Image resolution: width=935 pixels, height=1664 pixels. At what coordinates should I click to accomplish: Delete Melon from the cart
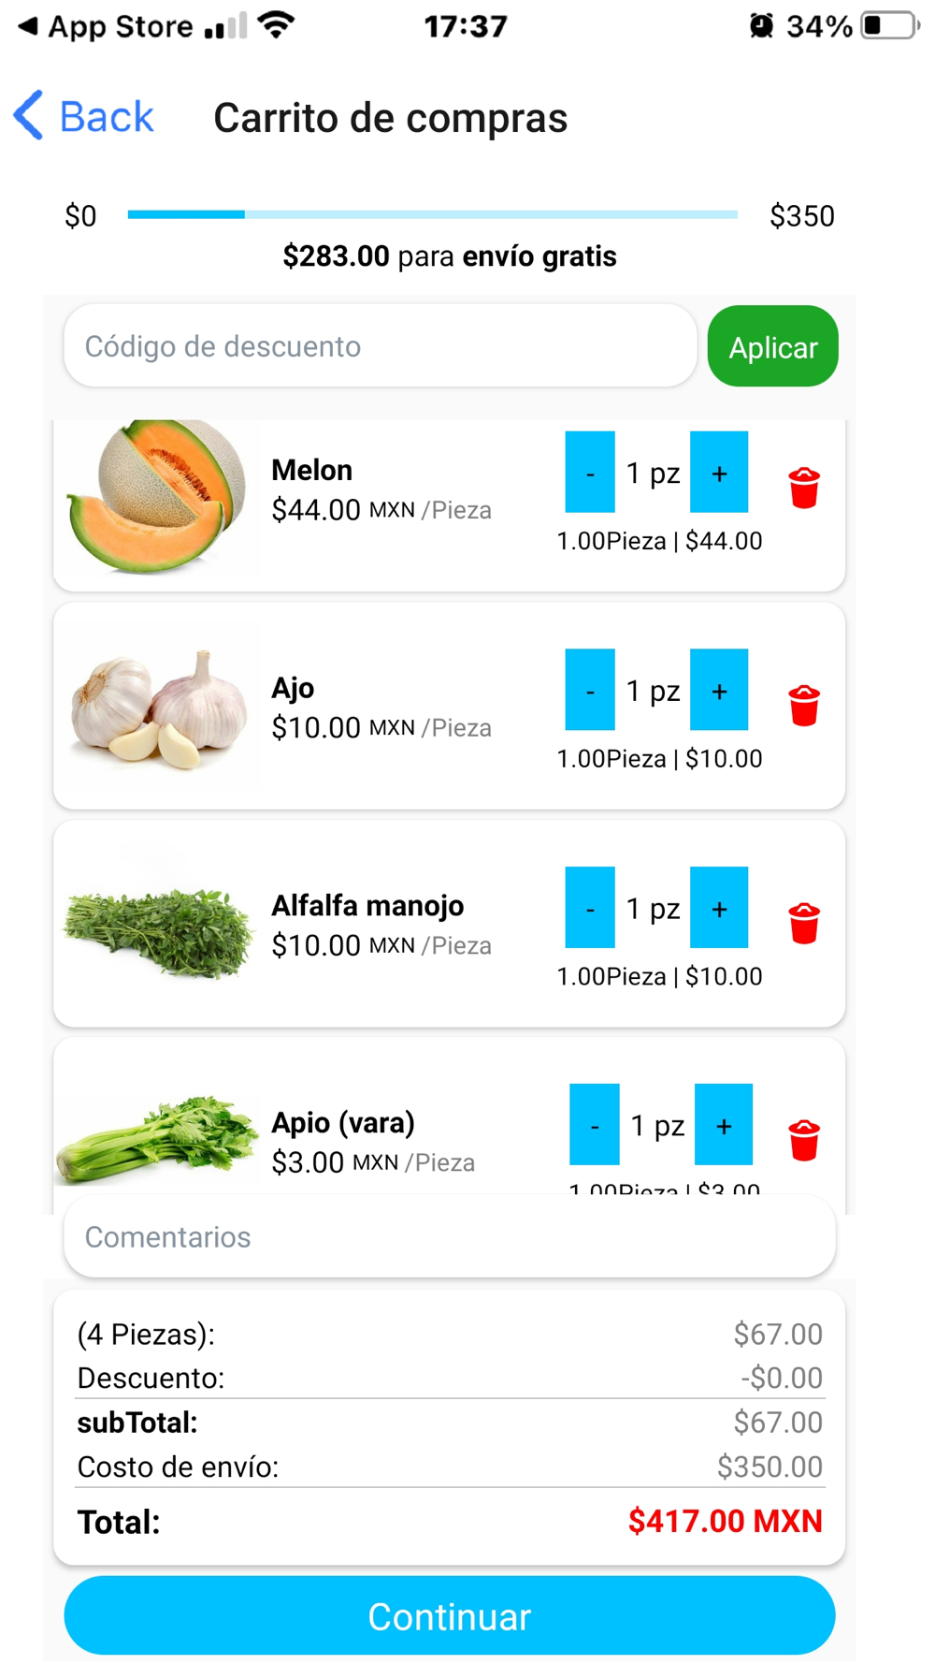coord(803,488)
